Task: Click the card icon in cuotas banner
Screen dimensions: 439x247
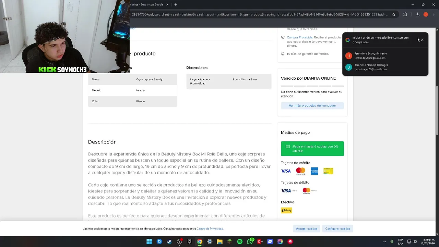Action: pos(288,146)
